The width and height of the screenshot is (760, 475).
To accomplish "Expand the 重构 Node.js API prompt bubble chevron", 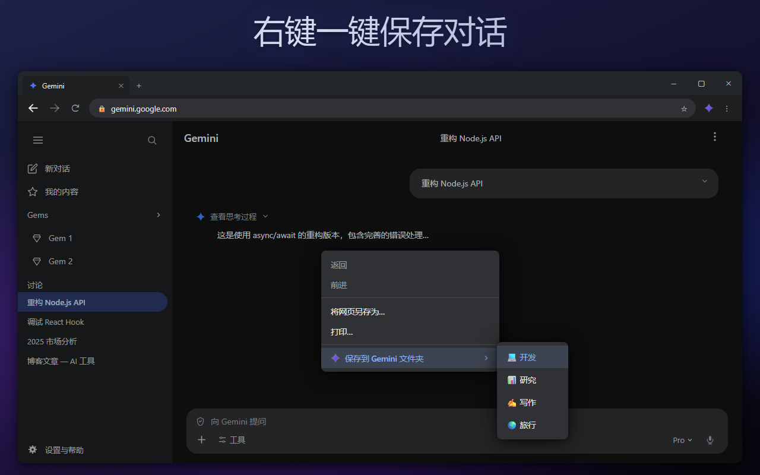I will pyautogui.click(x=705, y=181).
